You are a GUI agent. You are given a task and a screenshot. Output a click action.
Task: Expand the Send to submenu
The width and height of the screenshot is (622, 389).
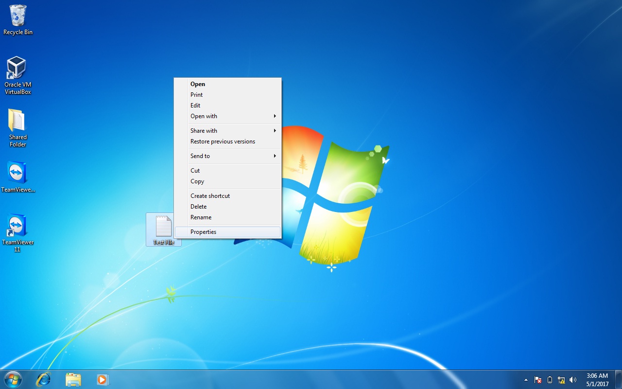pos(228,156)
